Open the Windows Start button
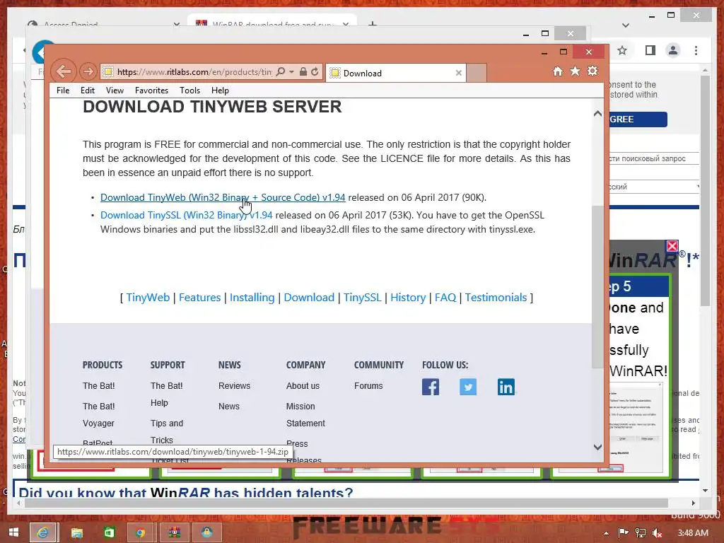This screenshot has width=724, height=543. pos(13,532)
